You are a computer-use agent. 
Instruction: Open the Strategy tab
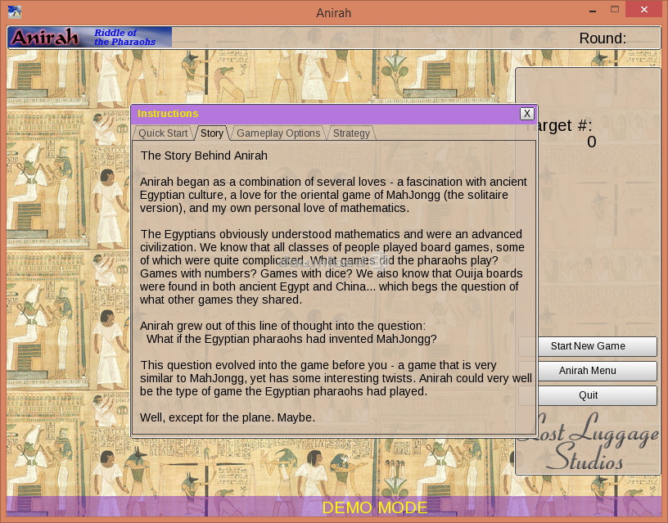pyautogui.click(x=351, y=133)
